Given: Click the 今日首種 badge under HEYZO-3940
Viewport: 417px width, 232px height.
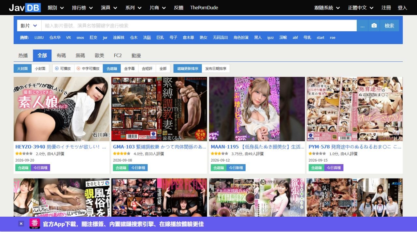Looking at the screenshot, I should (40, 168).
